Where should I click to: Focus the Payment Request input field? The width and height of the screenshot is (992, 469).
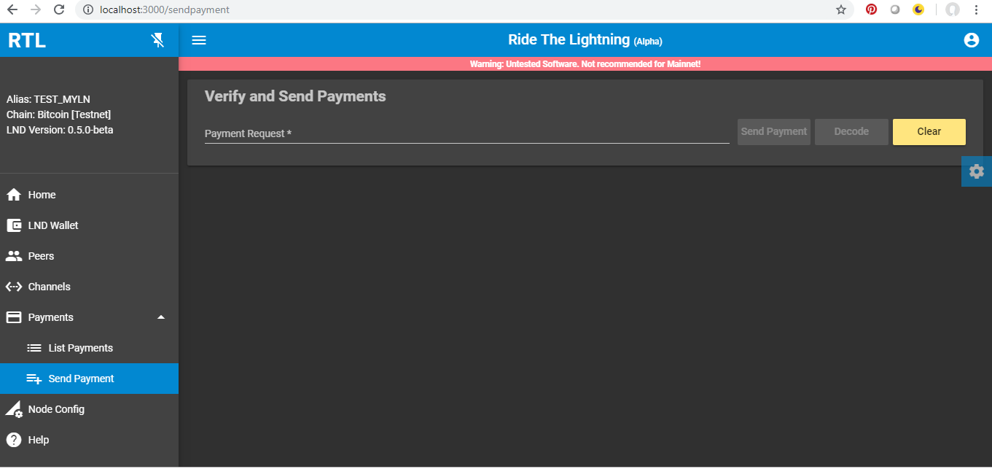(467, 133)
